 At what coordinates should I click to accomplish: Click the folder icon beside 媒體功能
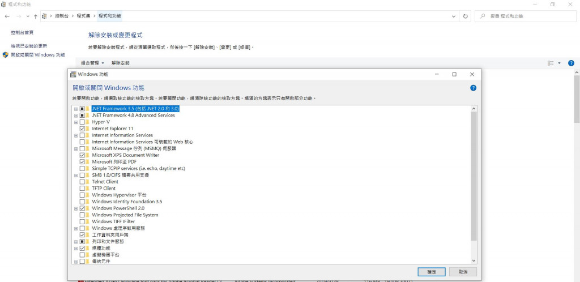pos(88,249)
